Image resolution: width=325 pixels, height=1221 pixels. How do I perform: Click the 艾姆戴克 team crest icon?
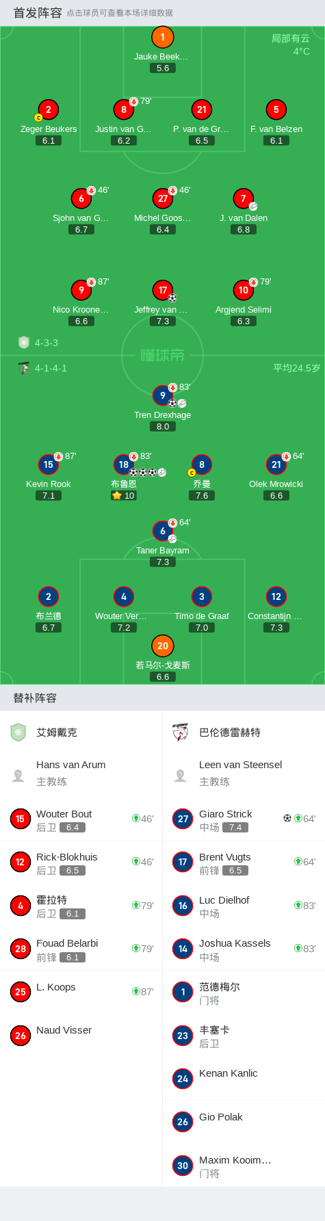tap(18, 733)
